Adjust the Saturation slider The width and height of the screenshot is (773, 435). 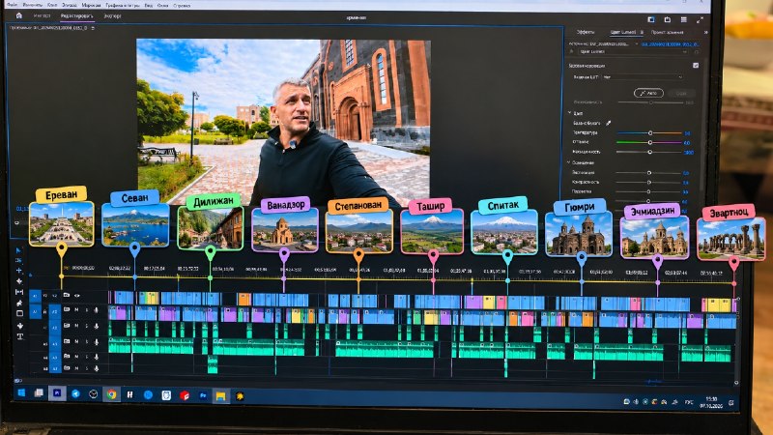pyautogui.click(x=649, y=152)
